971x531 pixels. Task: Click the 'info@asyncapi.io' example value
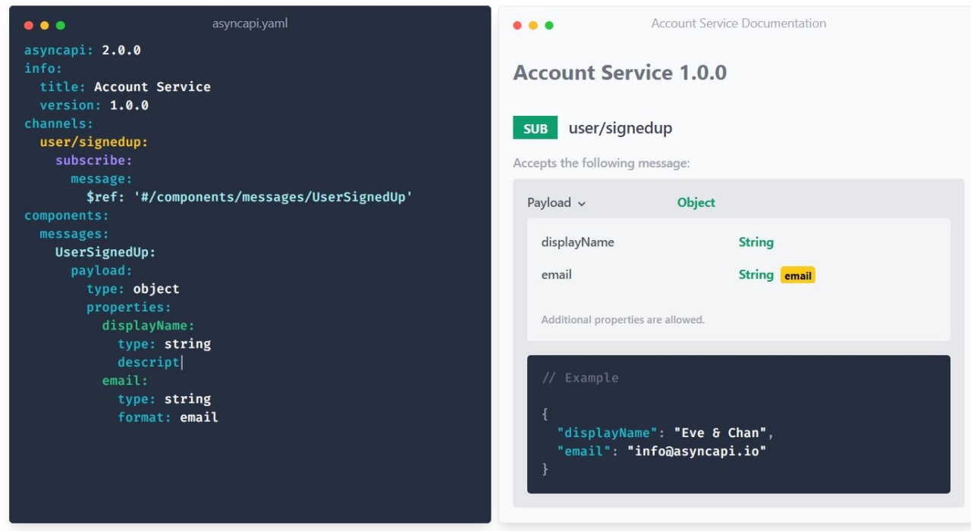(x=696, y=451)
